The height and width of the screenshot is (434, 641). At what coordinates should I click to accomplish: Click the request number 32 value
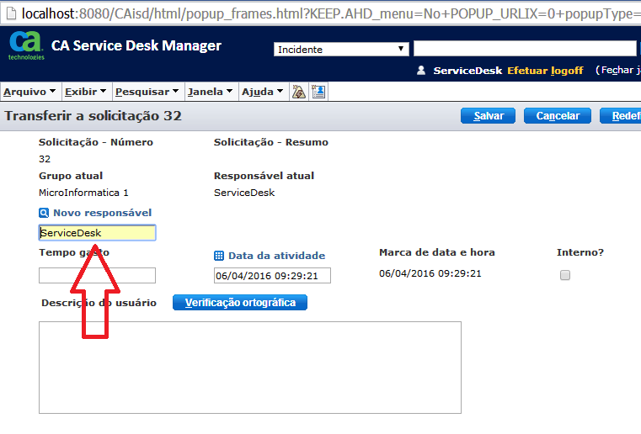click(45, 159)
